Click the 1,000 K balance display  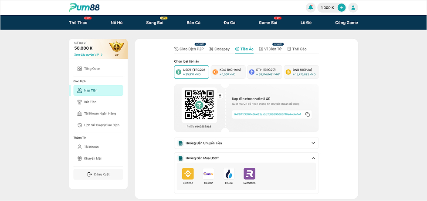[327, 8]
